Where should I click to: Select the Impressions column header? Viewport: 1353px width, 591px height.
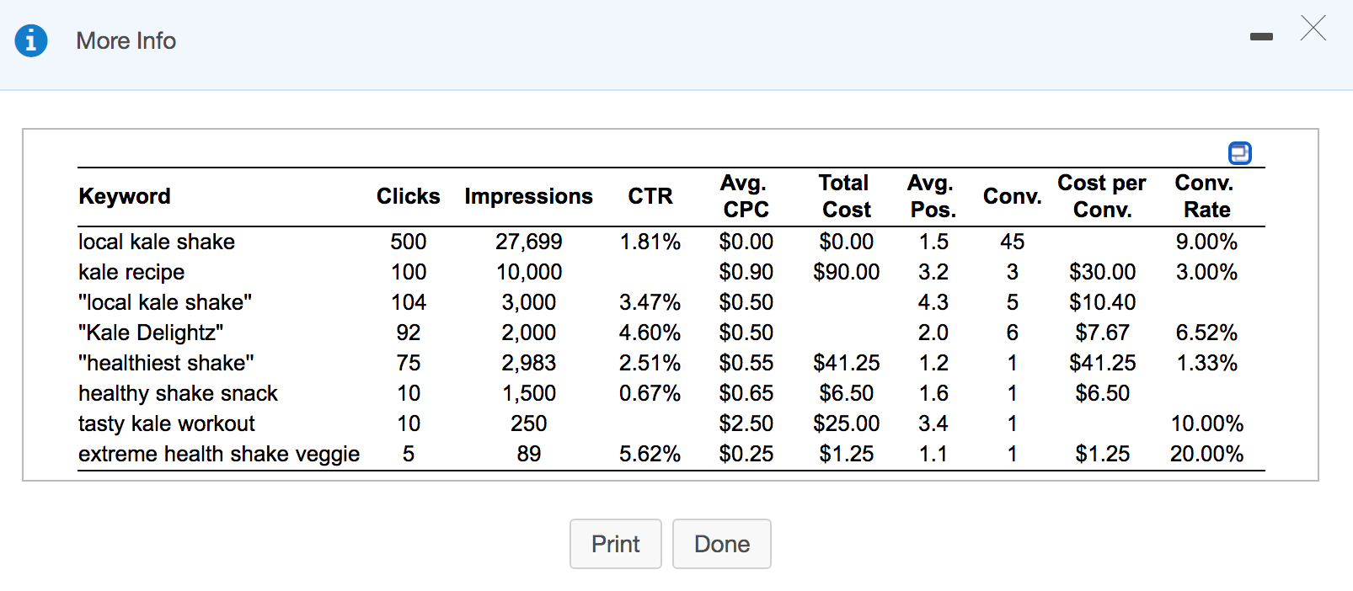529,196
